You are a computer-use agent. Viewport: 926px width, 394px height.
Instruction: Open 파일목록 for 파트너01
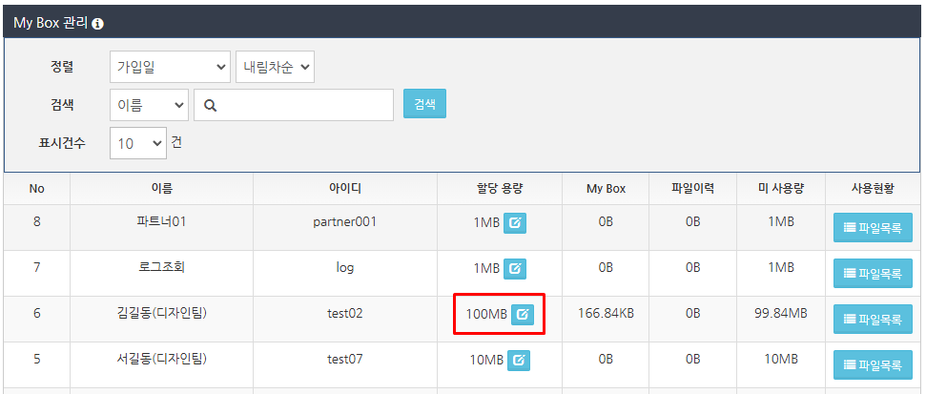(x=873, y=228)
